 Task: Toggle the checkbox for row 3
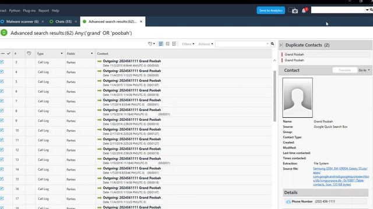coord(2,62)
